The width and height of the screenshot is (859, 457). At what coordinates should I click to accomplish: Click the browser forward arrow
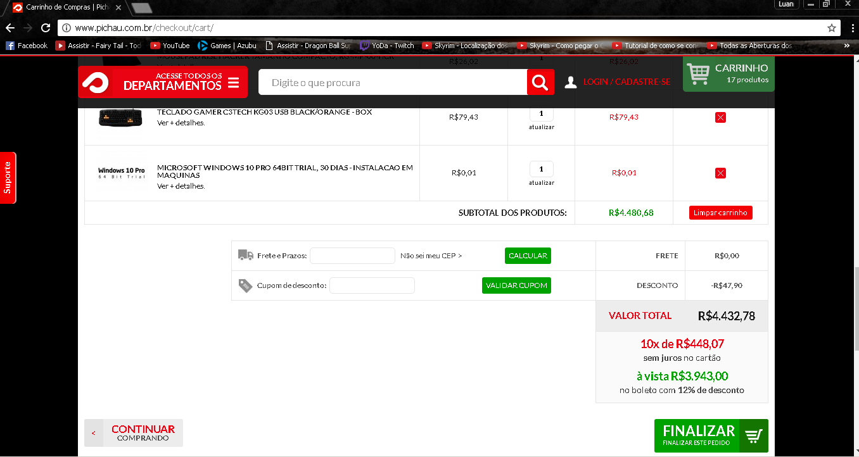27,28
